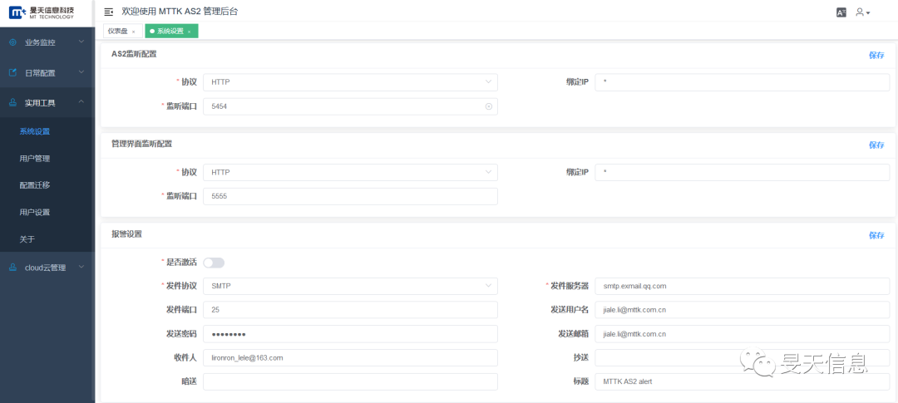Click the 发送密码 password field
The image size is (898, 403).
(x=351, y=334)
